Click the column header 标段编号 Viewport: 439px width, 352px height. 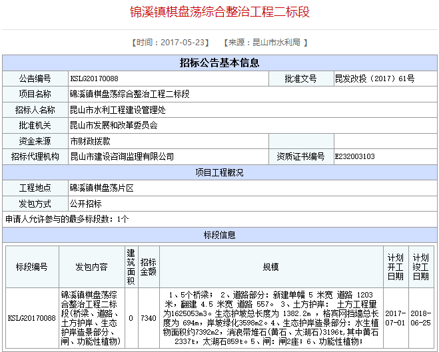(x=32, y=267)
